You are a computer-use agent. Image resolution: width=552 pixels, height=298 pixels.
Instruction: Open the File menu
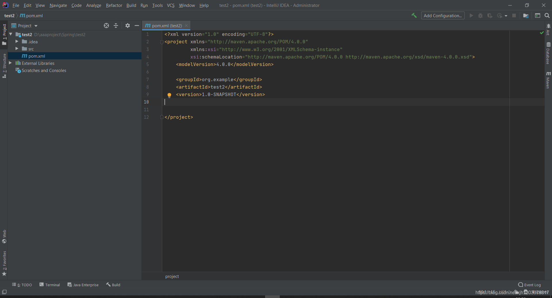coord(16,5)
